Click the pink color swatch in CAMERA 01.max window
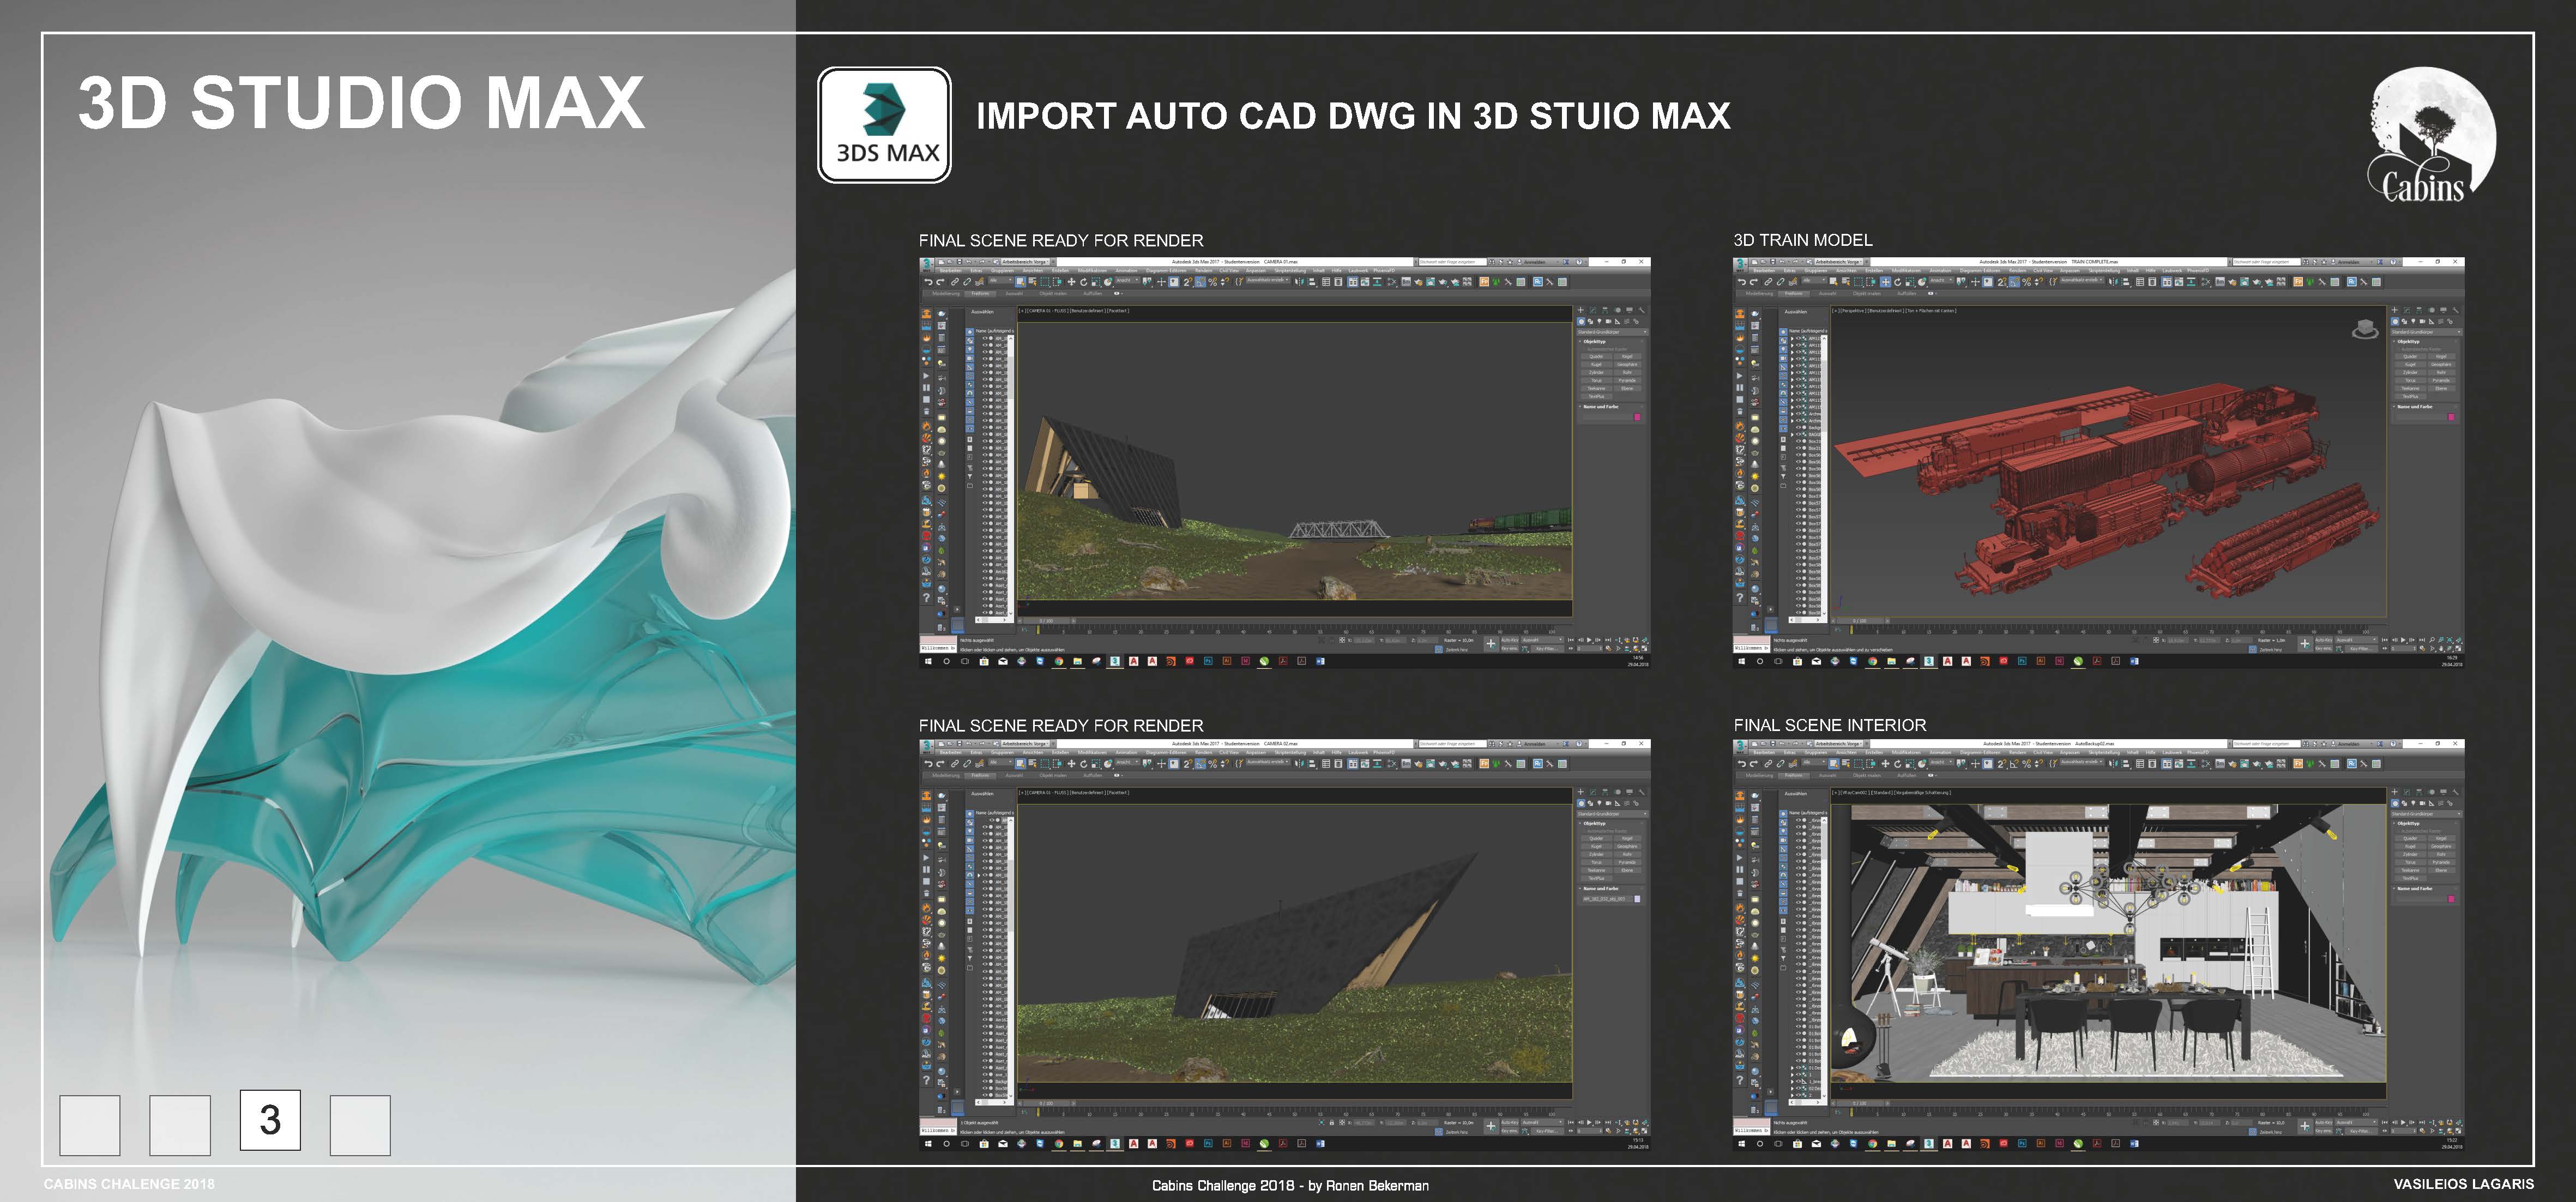This screenshot has height=1202, width=2576. click(1638, 417)
